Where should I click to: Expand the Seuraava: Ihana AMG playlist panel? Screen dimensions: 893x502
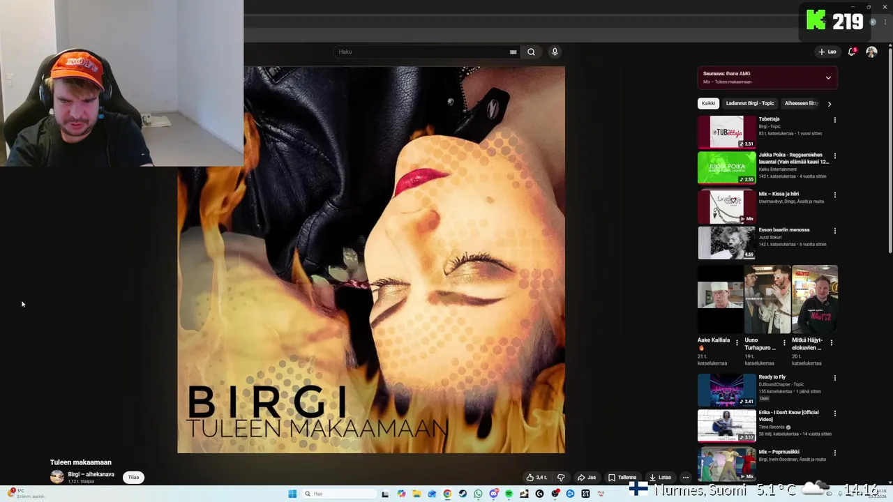(828, 77)
